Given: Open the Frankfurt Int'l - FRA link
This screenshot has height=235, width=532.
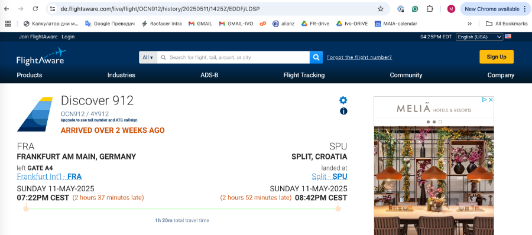Looking at the screenshot, I should [x=49, y=177].
